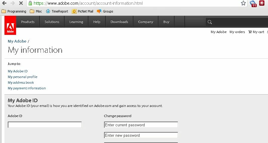
Task: Open the TimeReport bookmark
Action: (57, 11)
